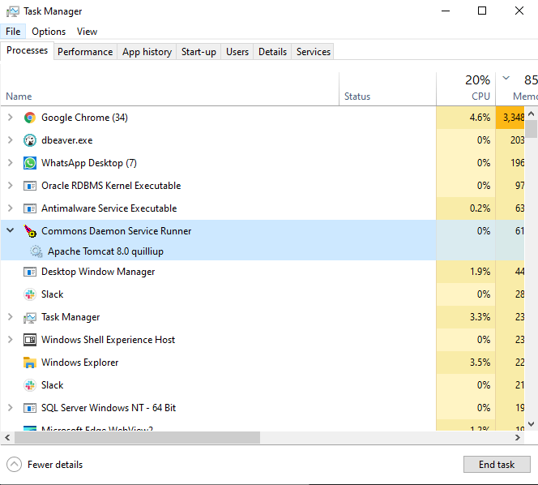Viewport: 538px width, 485px height.
Task: Switch to the Start-up tab
Action: tap(199, 52)
